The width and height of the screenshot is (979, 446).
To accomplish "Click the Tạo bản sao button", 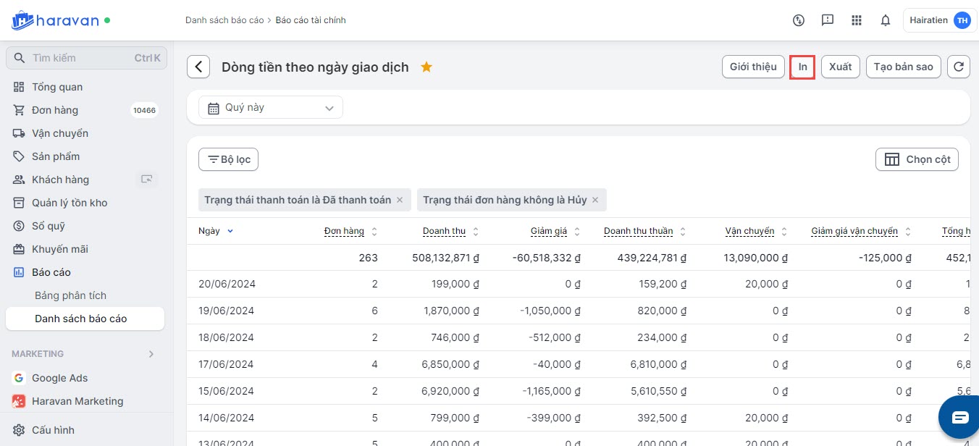I will 903,67.
